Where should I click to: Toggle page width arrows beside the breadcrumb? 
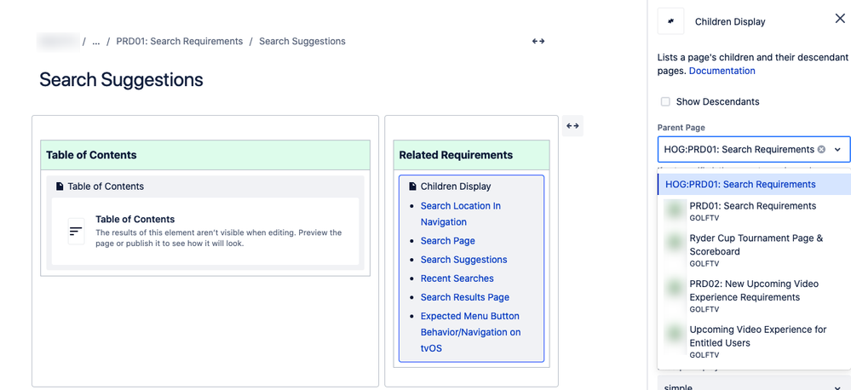coord(538,41)
